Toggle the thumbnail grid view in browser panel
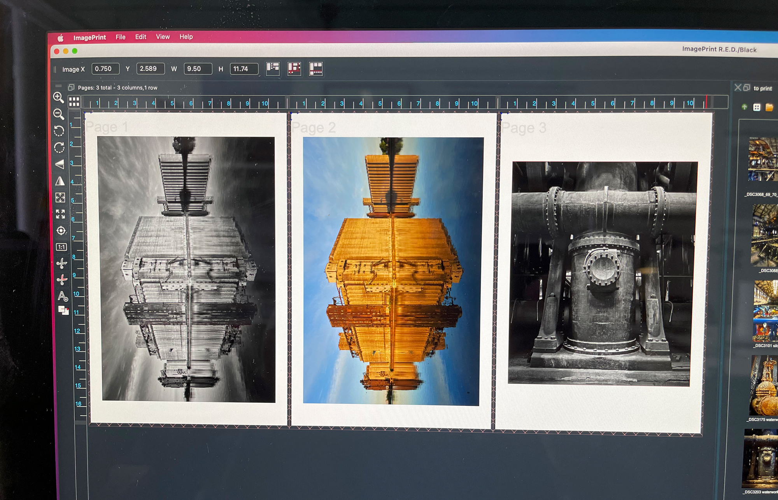 (757, 107)
